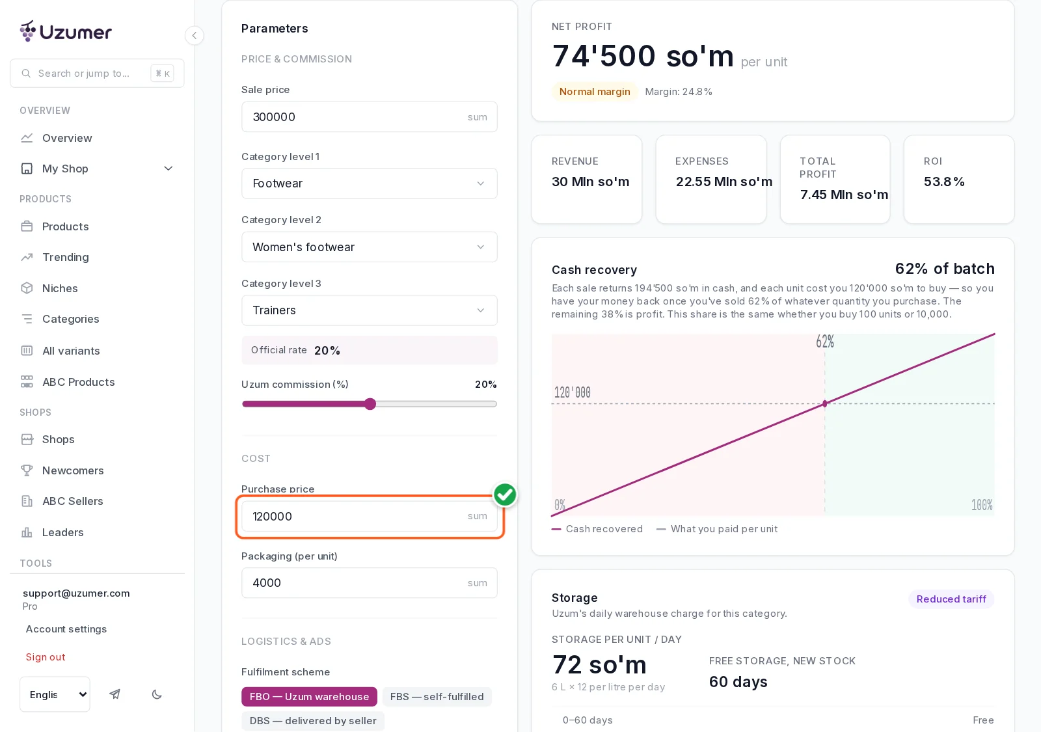This screenshot has height=732, width=1041.
Task: Click the Purchase price input field
Action: tap(370, 517)
